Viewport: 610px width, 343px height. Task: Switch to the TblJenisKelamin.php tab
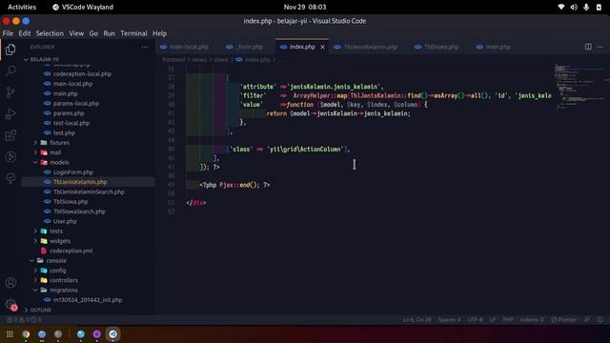click(x=366, y=47)
